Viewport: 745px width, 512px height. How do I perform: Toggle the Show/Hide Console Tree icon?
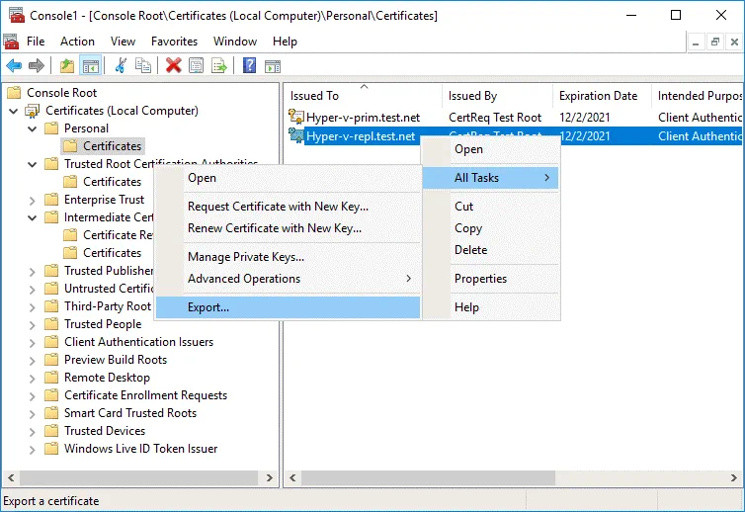90,66
